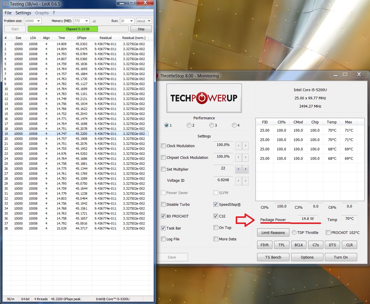Click the Max temperature column header
370x304 pixels.
(x=349, y=122)
